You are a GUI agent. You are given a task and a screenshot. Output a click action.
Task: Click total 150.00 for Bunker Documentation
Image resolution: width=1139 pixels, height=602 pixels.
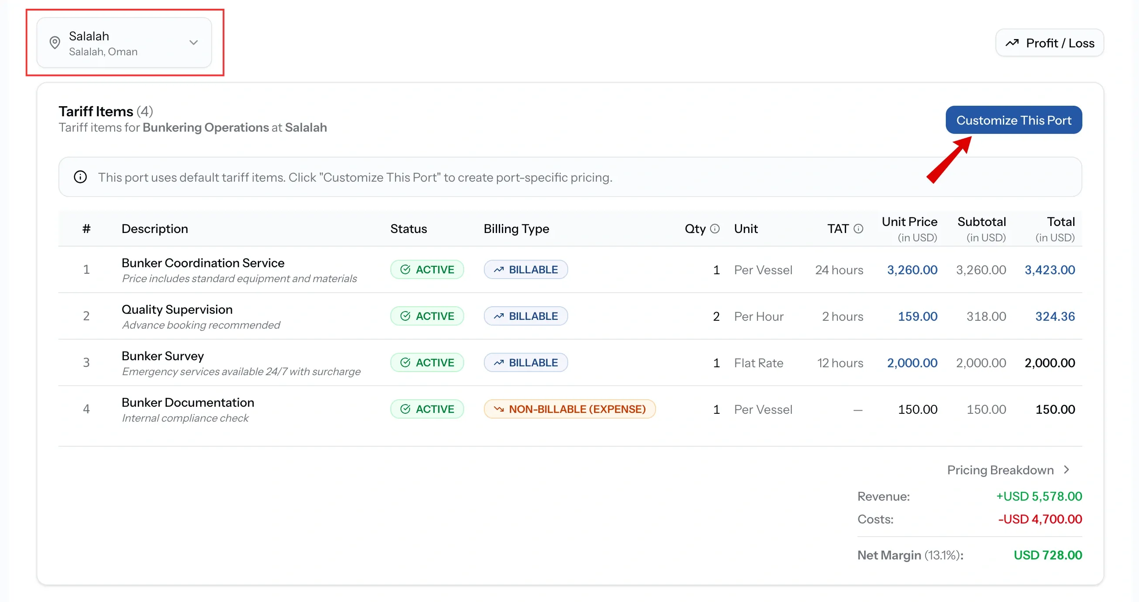(1055, 409)
